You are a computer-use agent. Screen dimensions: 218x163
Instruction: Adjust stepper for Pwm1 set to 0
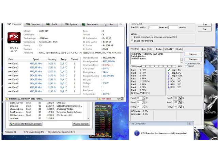pyautogui.click(x=144, y=98)
